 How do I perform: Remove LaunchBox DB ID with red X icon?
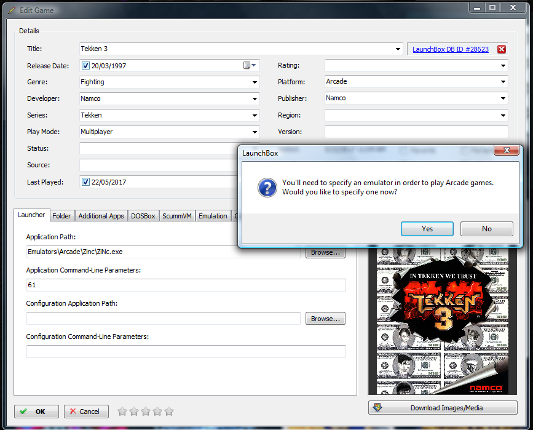click(x=501, y=49)
